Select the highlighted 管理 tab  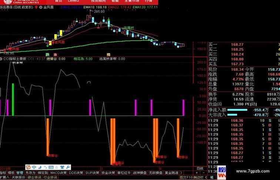[20, 173]
